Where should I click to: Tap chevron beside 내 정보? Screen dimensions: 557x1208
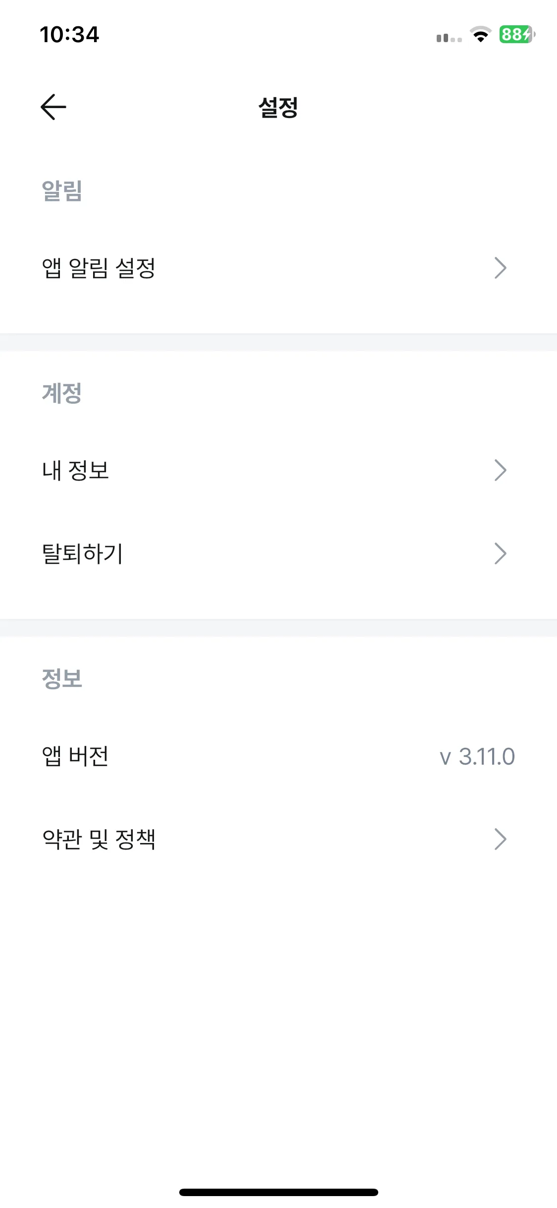tap(501, 470)
